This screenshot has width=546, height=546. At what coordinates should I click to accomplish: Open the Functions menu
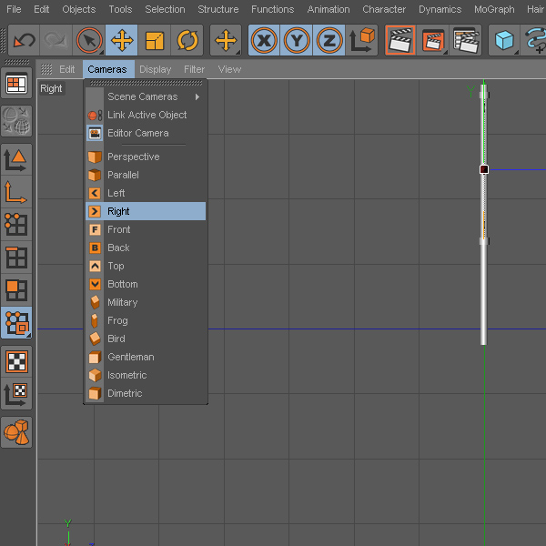click(x=273, y=9)
